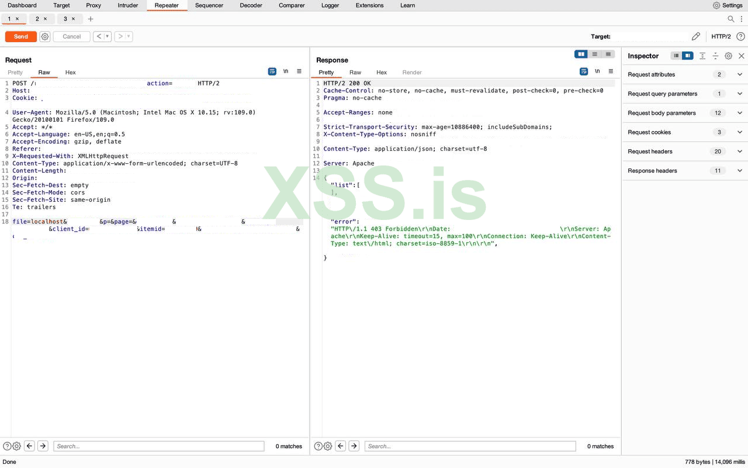Go to next match in Request search
This screenshot has width=748, height=468.
pyautogui.click(x=43, y=446)
